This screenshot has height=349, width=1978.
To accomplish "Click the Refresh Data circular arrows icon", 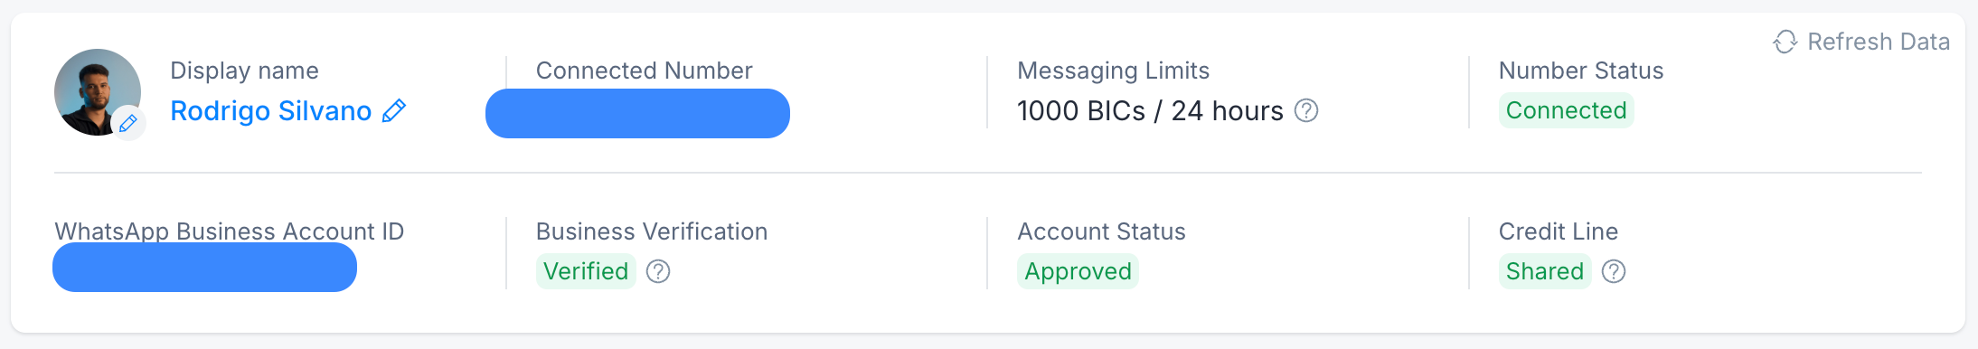I will [x=1785, y=42].
